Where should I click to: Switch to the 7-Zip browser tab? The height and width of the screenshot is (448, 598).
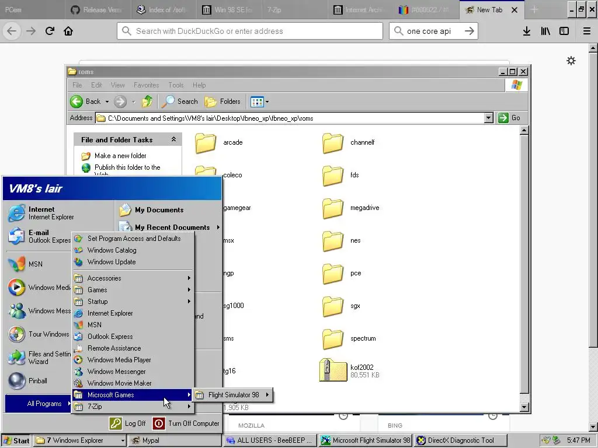(294, 10)
